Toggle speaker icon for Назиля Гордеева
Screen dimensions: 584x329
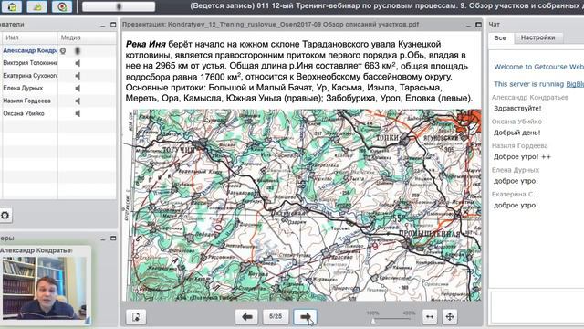tap(78, 101)
